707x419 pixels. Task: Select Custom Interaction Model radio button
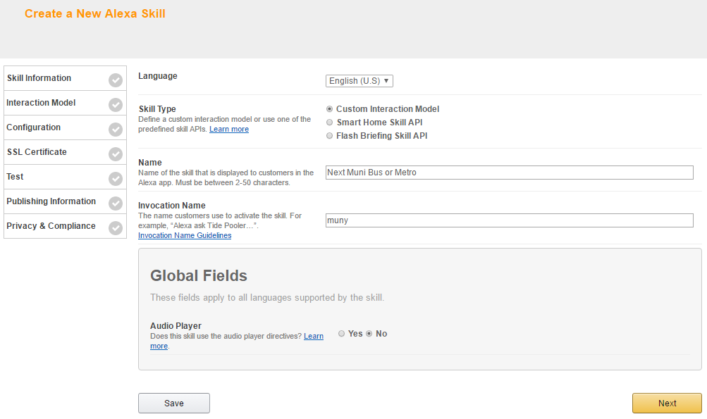point(330,109)
